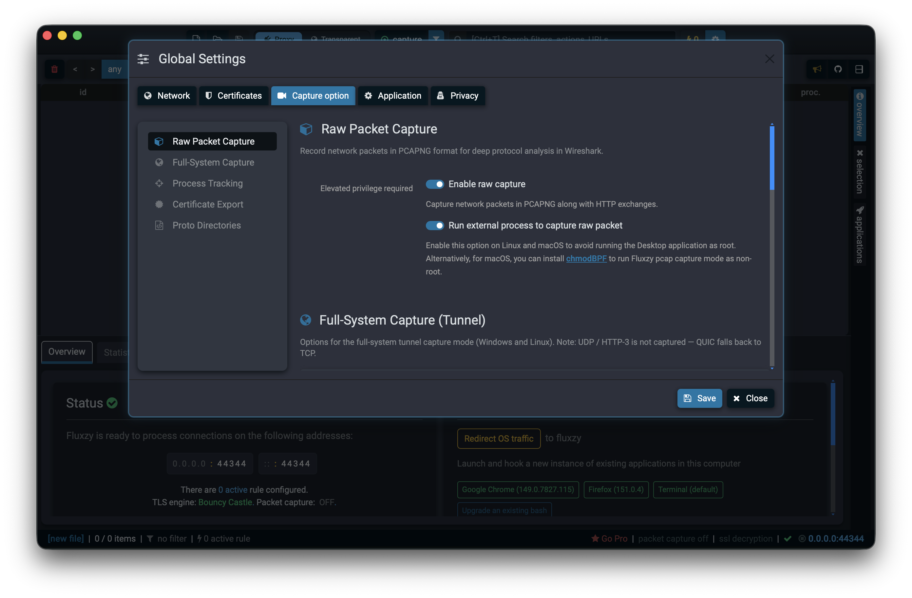Image resolution: width=912 pixels, height=598 pixels.
Task: Launch Google Chrome (149.0.7827.115) hooked
Action: tap(518, 489)
